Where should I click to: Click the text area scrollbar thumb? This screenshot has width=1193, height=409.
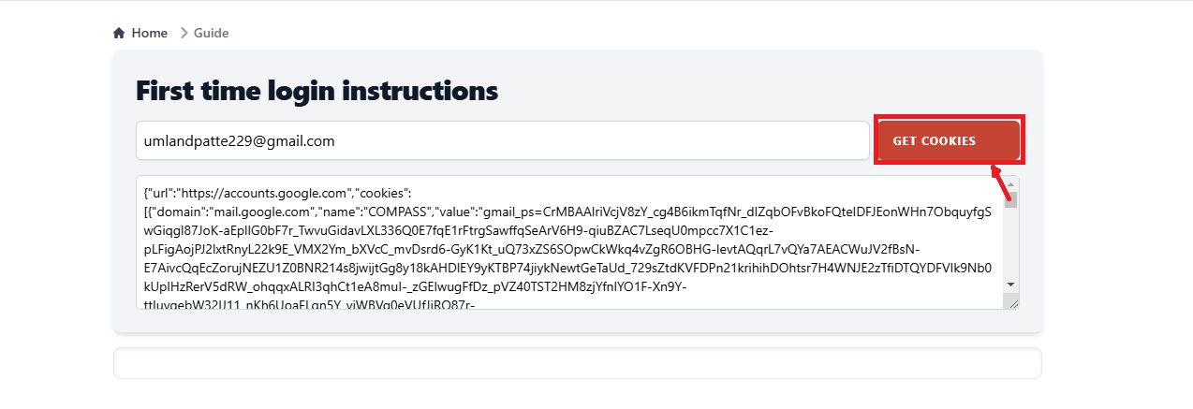(x=1011, y=198)
